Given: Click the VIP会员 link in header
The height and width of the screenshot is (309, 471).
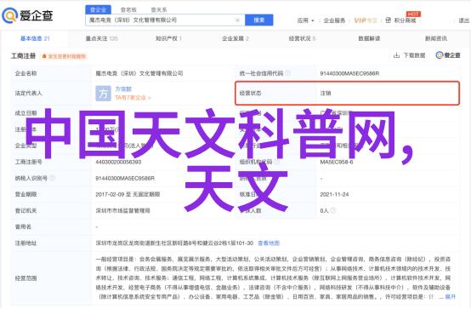Looking at the screenshot, I should pyautogui.click(x=366, y=20).
